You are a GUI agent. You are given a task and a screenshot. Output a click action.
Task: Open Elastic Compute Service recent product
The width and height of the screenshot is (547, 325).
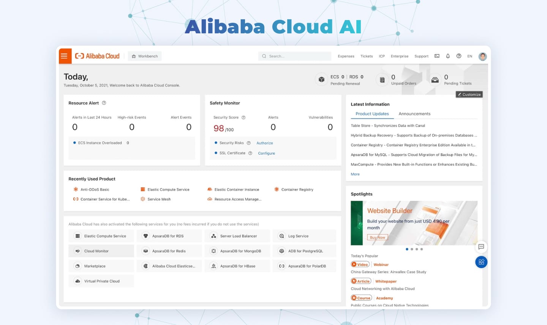[165, 189]
